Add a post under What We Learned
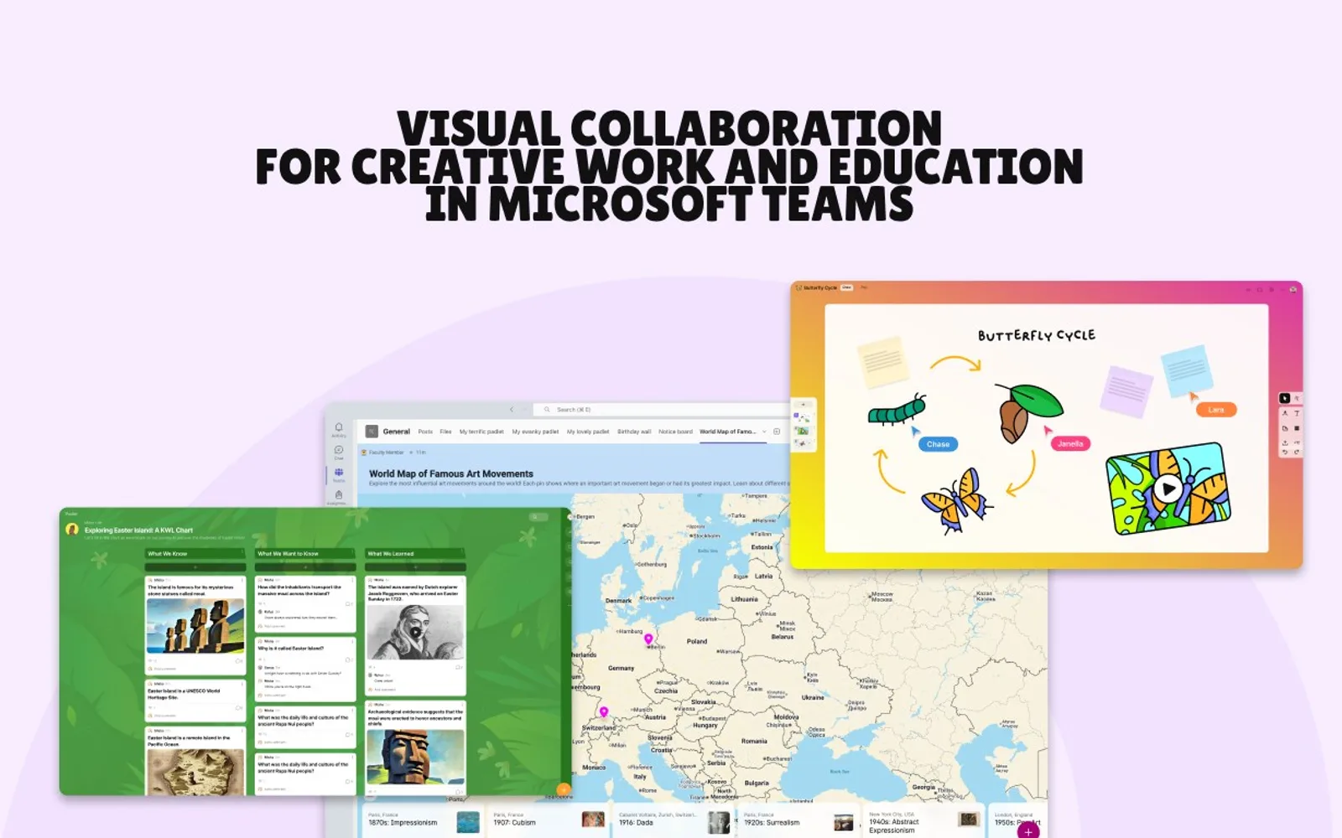Image resolution: width=1342 pixels, height=838 pixels. click(x=415, y=567)
